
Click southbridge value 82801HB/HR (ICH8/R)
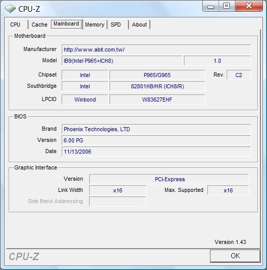(157, 86)
